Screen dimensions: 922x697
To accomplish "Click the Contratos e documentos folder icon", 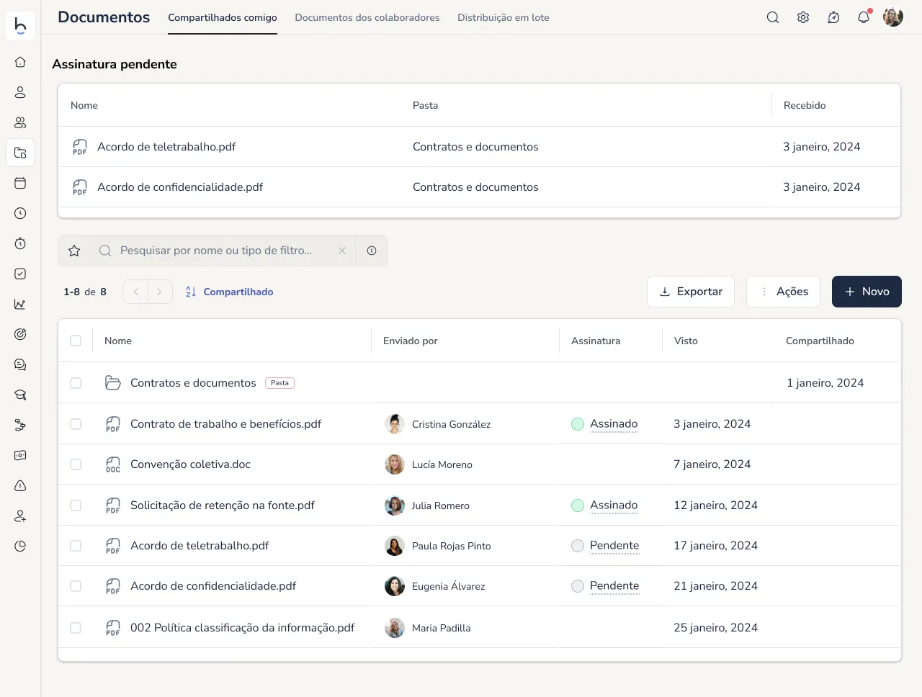I will coord(113,383).
